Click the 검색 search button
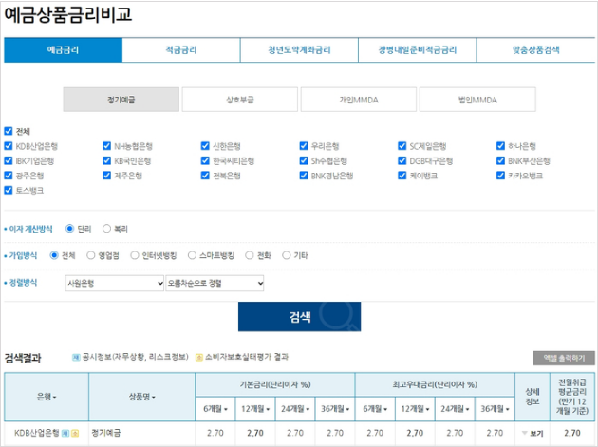 click(x=299, y=317)
